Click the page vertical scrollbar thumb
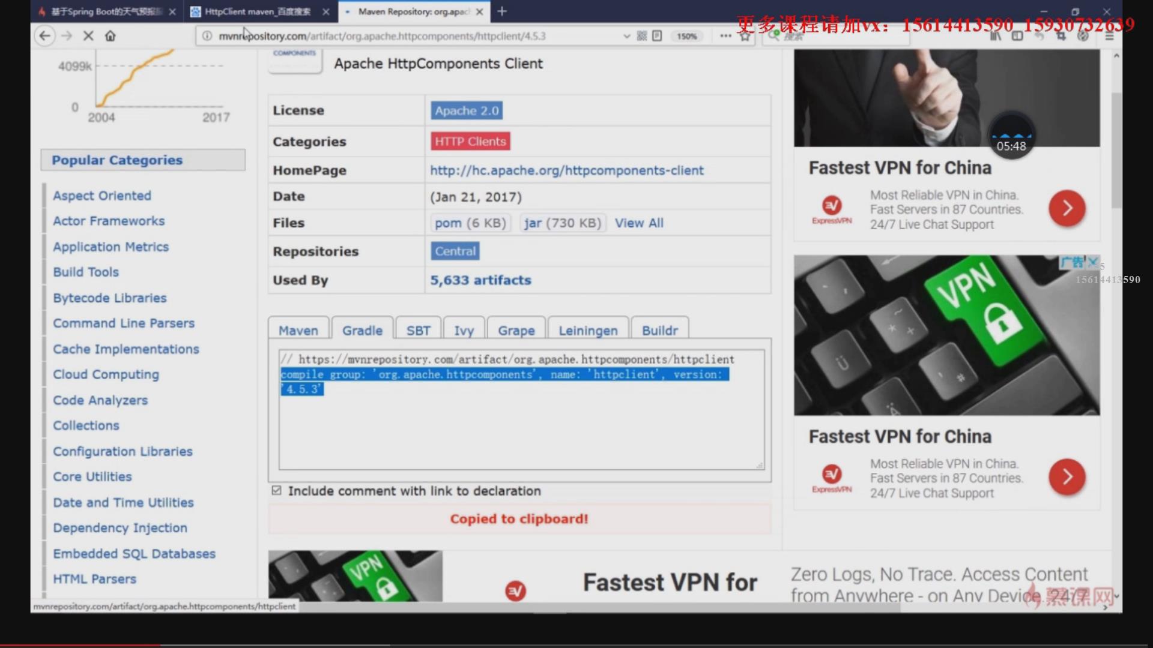The height and width of the screenshot is (648, 1153). 1116,150
